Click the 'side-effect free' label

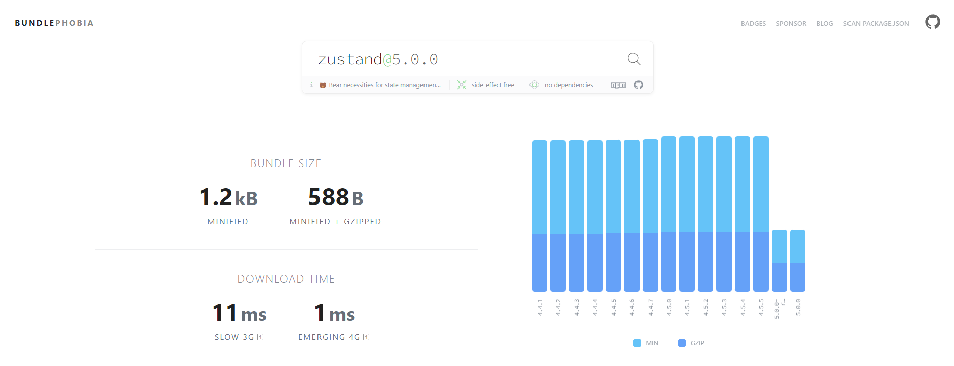tap(493, 85)
